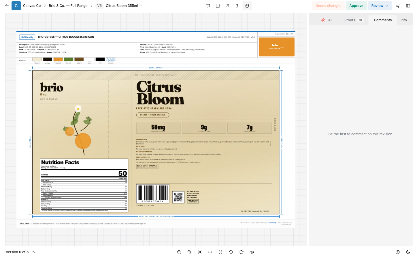
Task: Click the 7g sugar per can box
Action: click(249, 128)
